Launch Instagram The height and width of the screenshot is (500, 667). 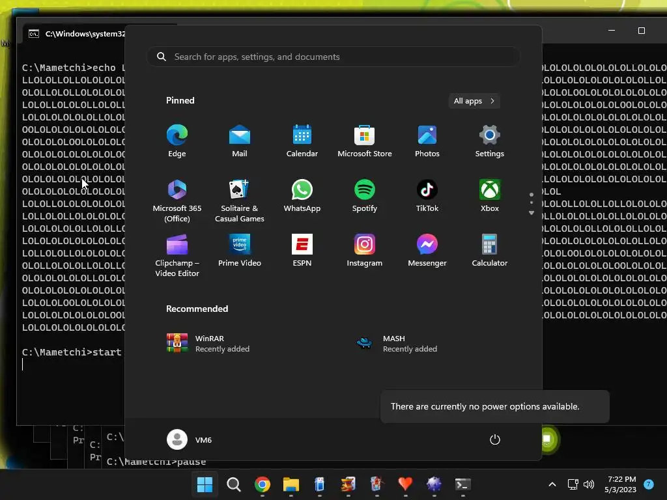[365, 251]
